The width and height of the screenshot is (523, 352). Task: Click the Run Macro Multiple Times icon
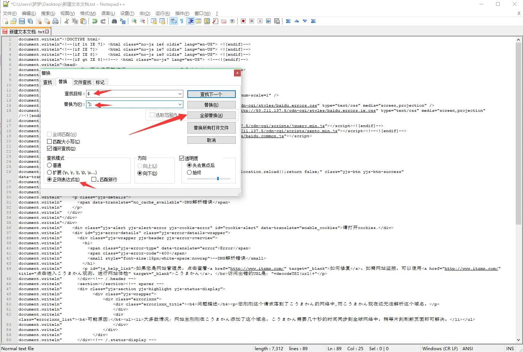coord(268,21)
